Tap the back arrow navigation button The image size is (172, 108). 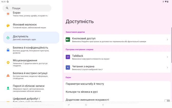(x=103, y=105)
